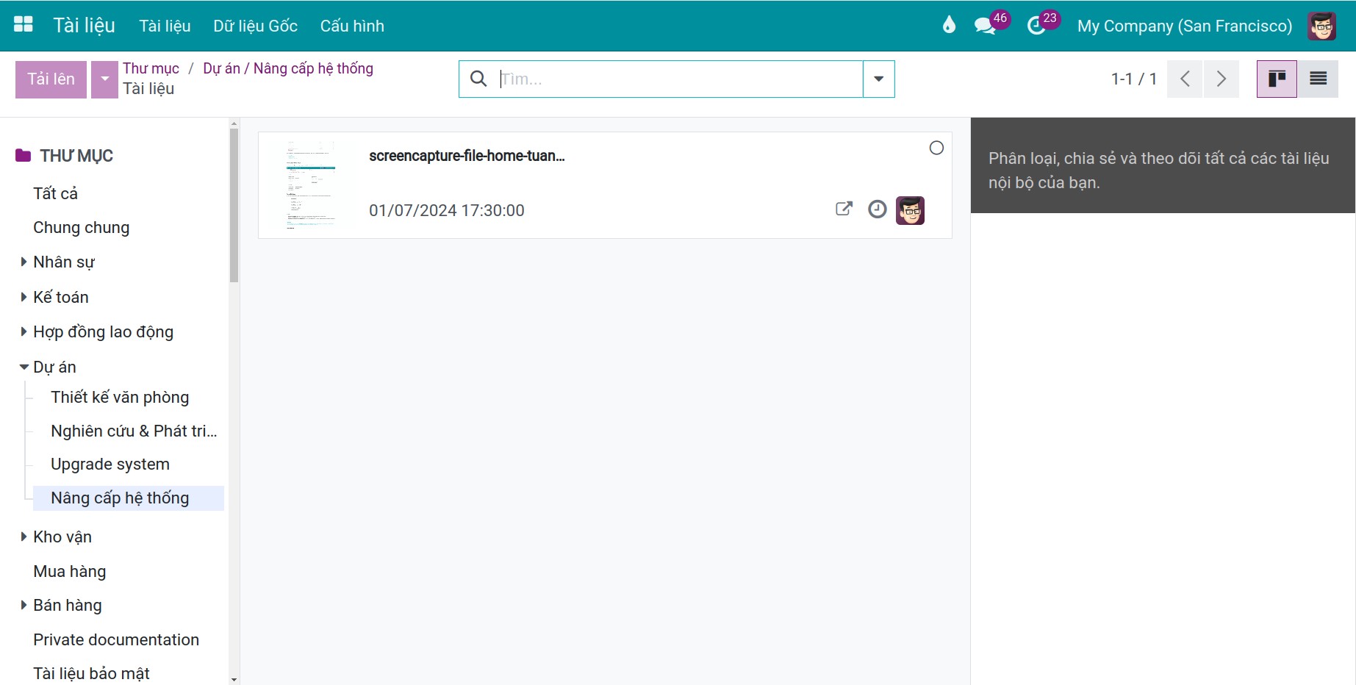The width and height of the screenshot is (1356, 685).
Task: Open the Tài liệu menu
Action: click(165, 26)
